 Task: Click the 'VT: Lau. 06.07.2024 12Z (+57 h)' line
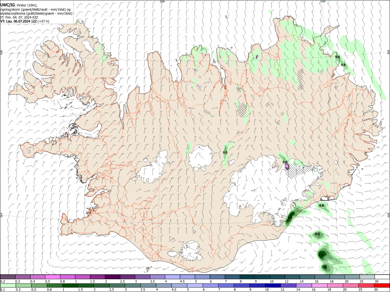pos(25,21)
